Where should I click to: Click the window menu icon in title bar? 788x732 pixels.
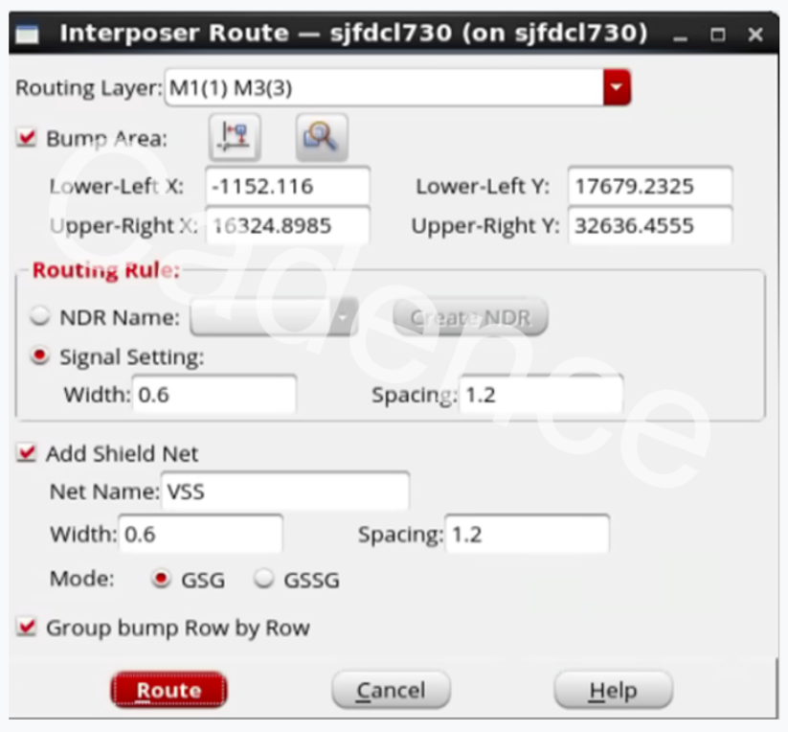point(28,35)
